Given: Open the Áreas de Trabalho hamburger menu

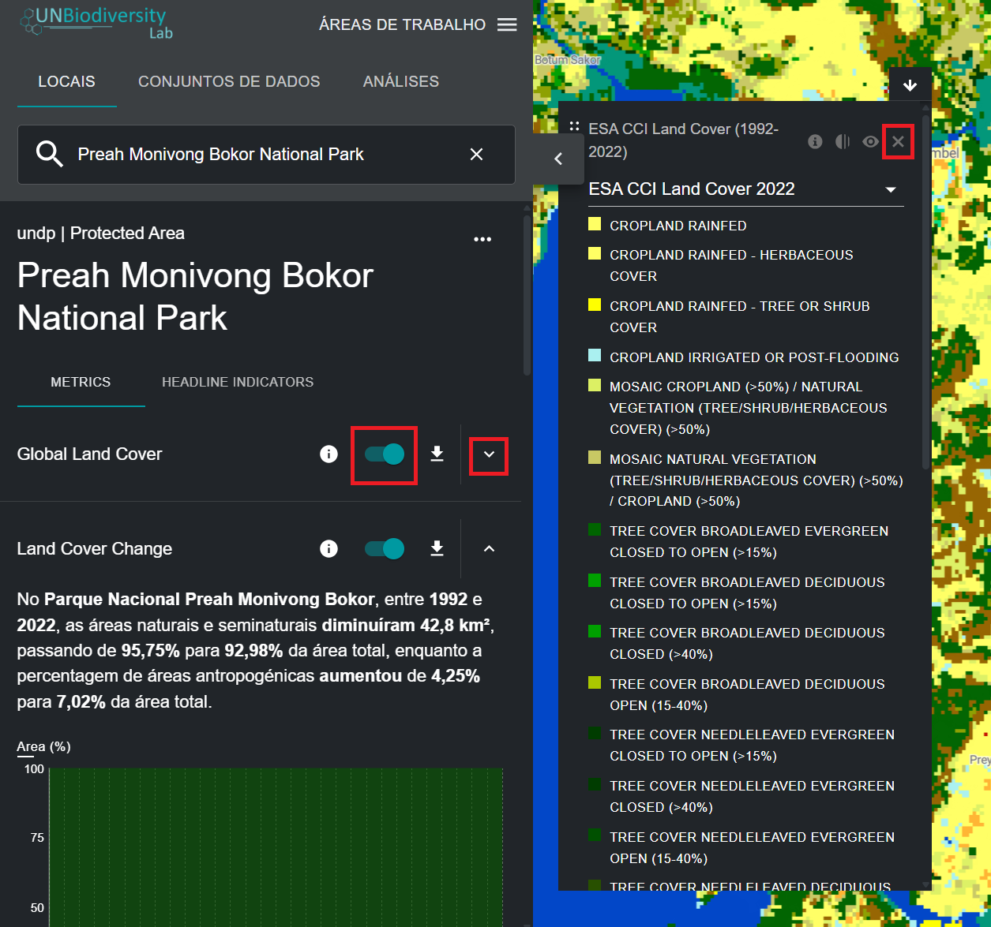Looking at the screenshot, I should coord(507,25).
